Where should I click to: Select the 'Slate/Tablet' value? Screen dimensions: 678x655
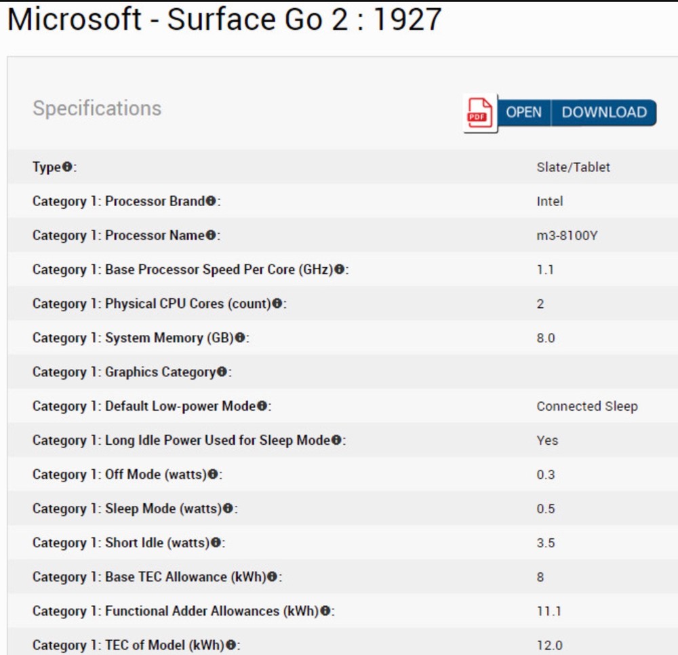573,167
